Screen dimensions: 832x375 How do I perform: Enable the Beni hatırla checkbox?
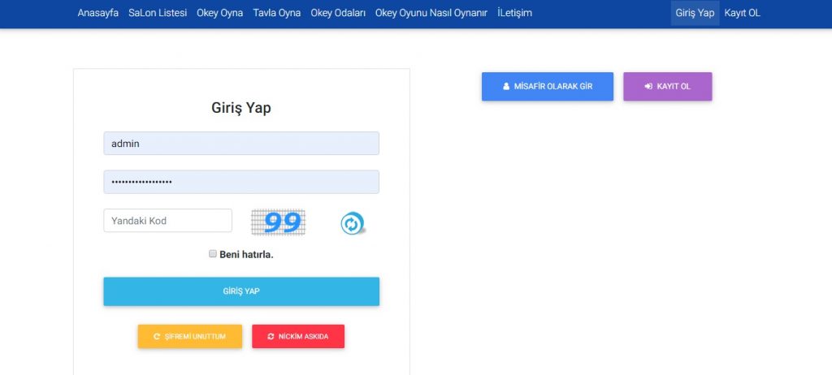point(213,253)
